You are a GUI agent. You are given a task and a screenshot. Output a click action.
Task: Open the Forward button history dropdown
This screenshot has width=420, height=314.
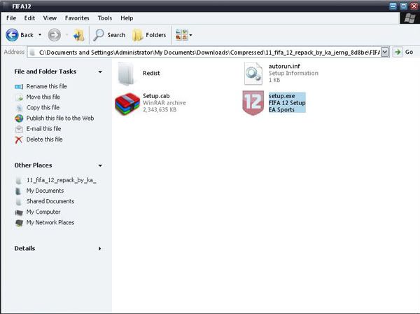click(66, 35)
